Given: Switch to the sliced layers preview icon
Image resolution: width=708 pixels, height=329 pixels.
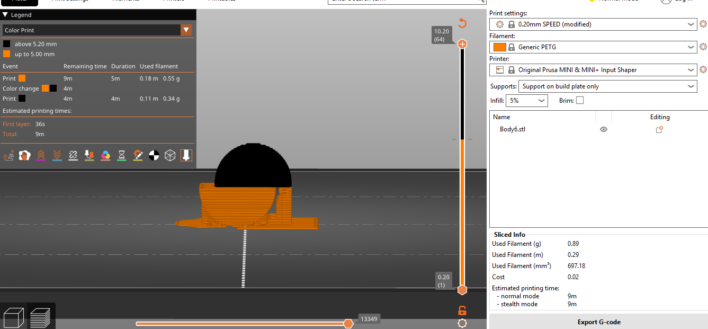Looking at the screenshot, I should 40,318.
